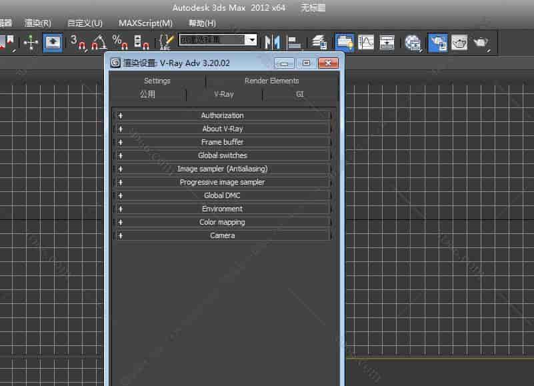
Task: Open the MAXScript(M) menu
Action: [145, 23]
